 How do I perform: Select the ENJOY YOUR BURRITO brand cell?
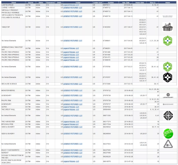(x=13, y=150)
